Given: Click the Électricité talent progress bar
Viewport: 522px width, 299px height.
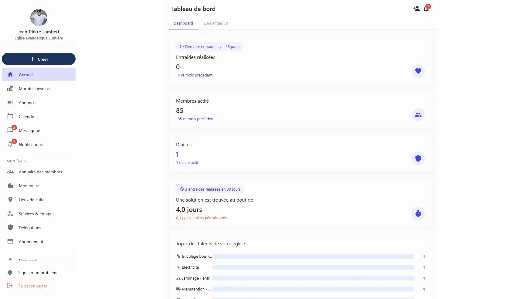Looking at the screenshot, I should coord(313,267).
